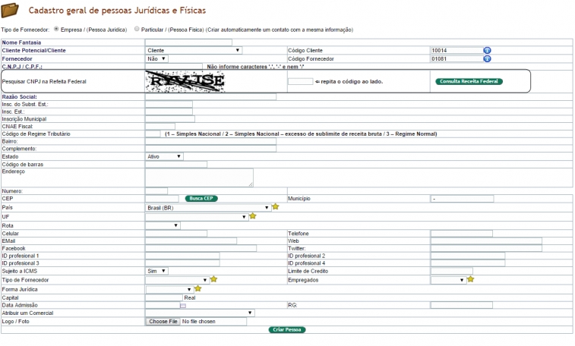Focus the Inscrição Municipal input field
Image resolution: width=575 pixels, height=346 pixels.
click(x=170, y=119)
